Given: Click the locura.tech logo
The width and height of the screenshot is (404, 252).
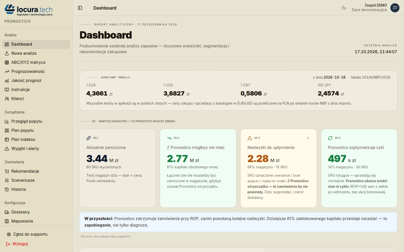Looking at the screenshot, I should coord(29,10).
